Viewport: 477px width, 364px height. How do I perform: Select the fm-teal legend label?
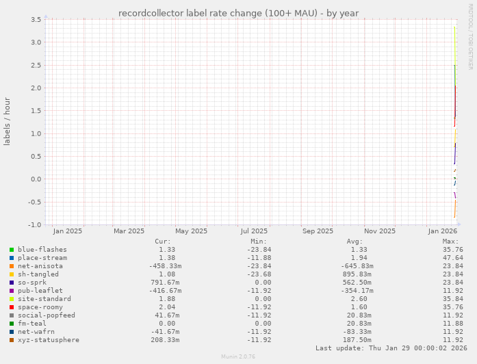coord(32,324)
